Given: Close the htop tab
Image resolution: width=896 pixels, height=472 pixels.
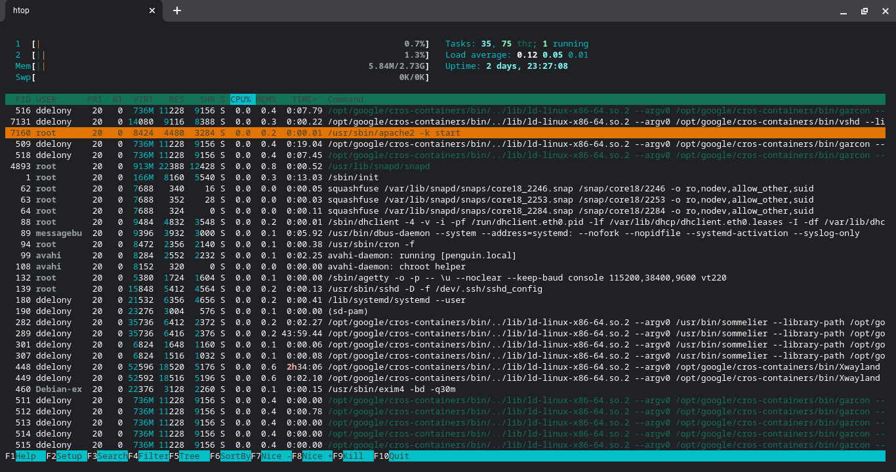Looking at the screenshot, I should pyautogui.click(x=152, y=10).
